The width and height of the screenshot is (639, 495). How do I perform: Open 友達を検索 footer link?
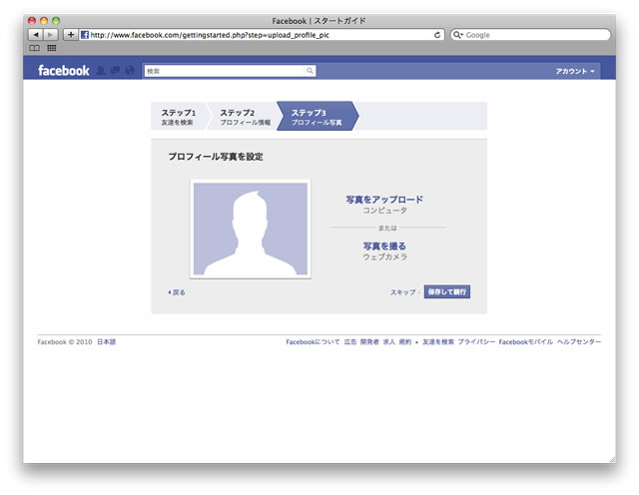(438, 342)
